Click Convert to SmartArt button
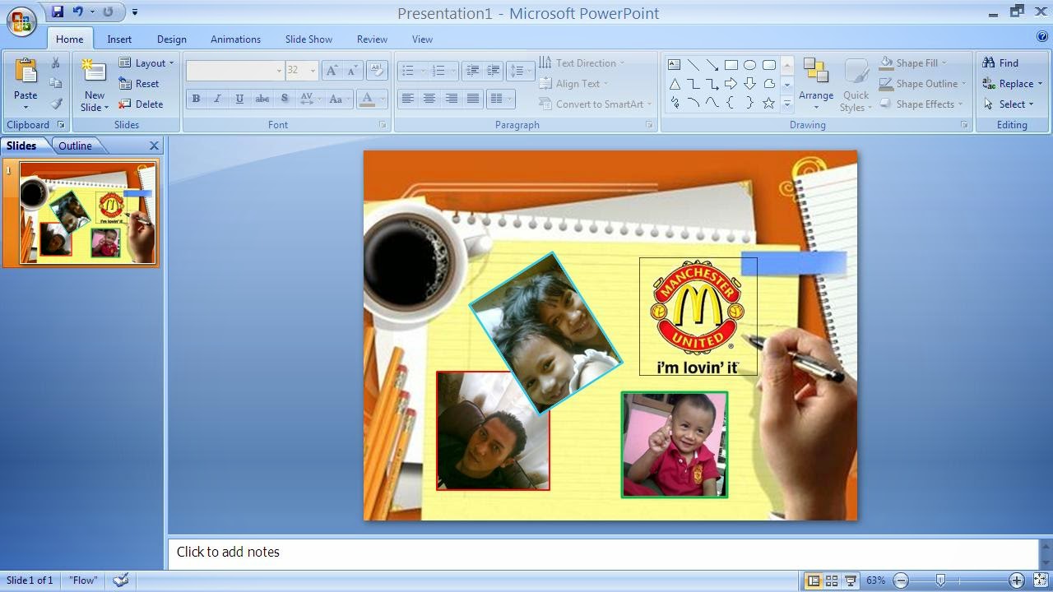Screen dimensions: 1053x592 [595, 104]
